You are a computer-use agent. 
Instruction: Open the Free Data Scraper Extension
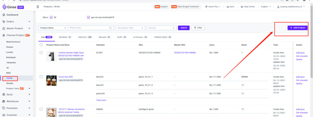[x=186, y=7]
